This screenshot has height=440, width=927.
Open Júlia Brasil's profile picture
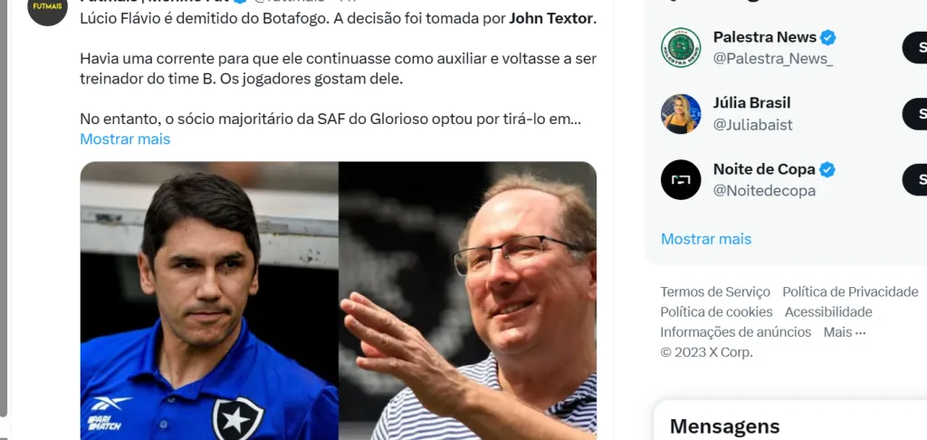coord(681,113)
